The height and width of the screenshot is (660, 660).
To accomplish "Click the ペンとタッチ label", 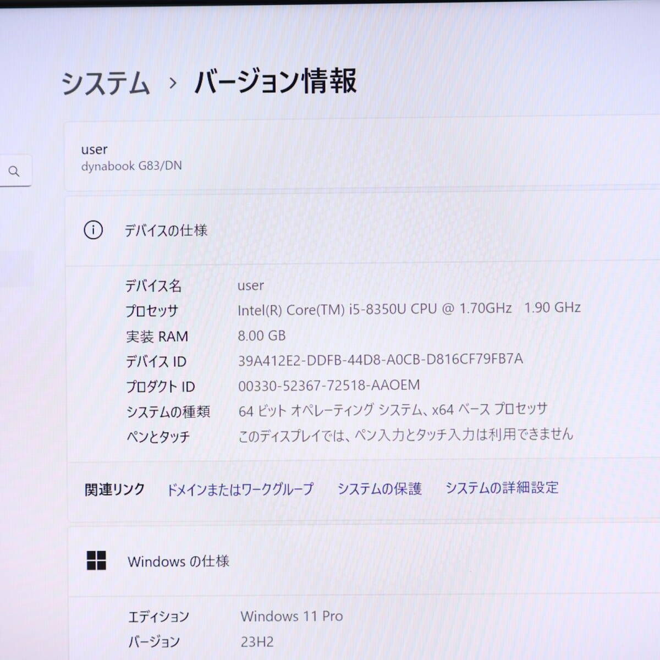I will point(158,437).
